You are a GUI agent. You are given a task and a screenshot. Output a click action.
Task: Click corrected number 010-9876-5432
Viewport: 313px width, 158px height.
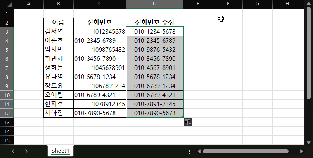[155, 49]
